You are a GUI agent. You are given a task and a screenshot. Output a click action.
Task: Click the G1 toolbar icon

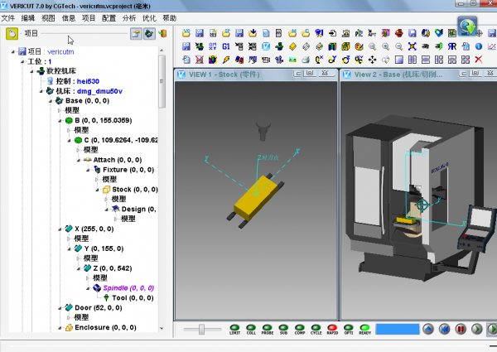click(x=226, y=47)
